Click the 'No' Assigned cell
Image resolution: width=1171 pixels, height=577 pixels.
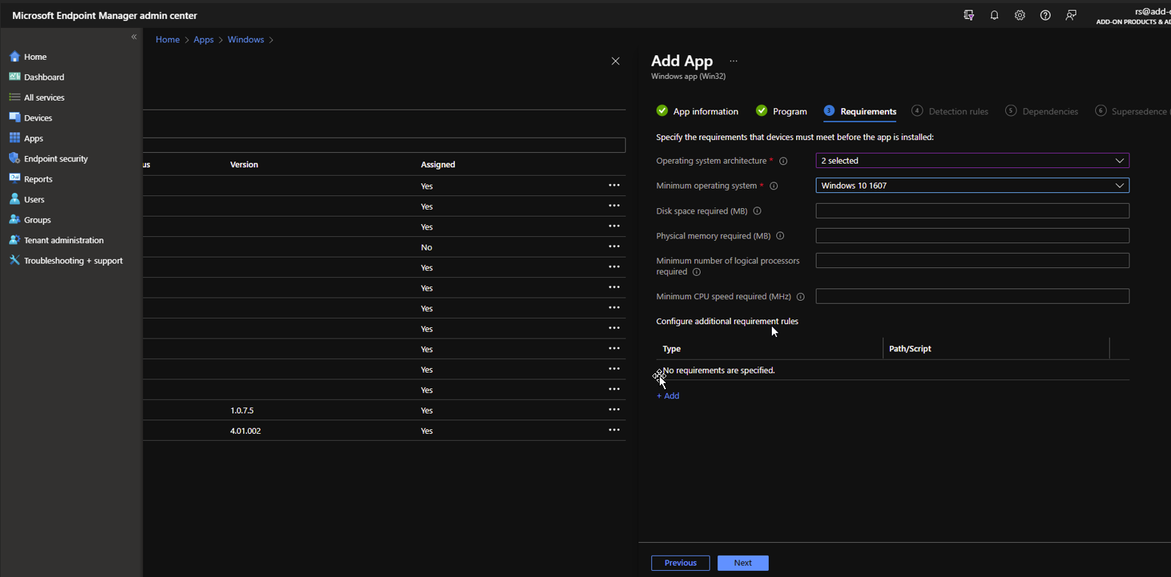[x=426, y=248]
